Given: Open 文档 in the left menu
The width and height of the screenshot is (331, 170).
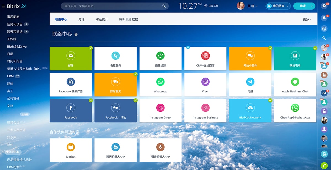Looking at the screenshot, I should click(x=10, y=106).
